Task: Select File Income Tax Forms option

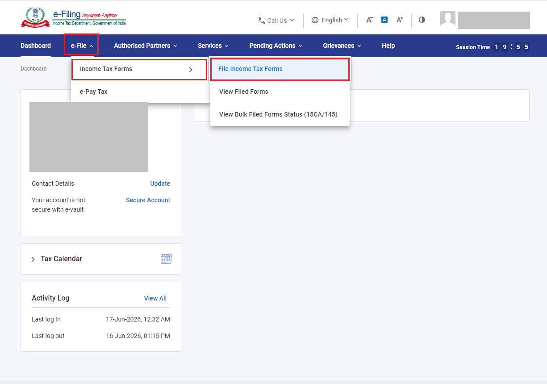Action: tap(280, 69)
